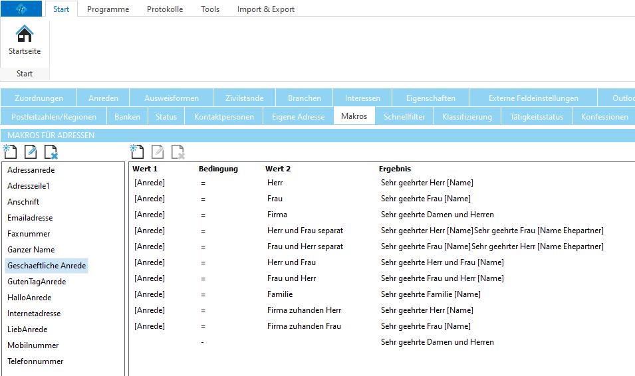Open the Tools ribbon tab
The width and height of the screenshot is (635, 376).
point(210,9)
